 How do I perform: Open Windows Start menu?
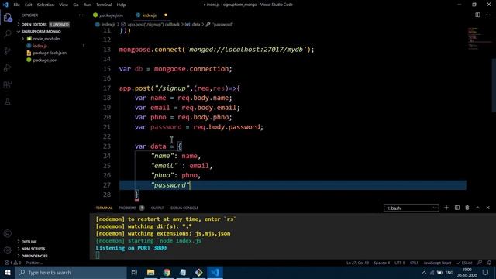tap(8, 272)
